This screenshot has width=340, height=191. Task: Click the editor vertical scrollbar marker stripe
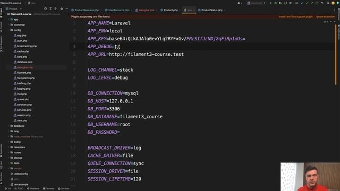point(336,54)
